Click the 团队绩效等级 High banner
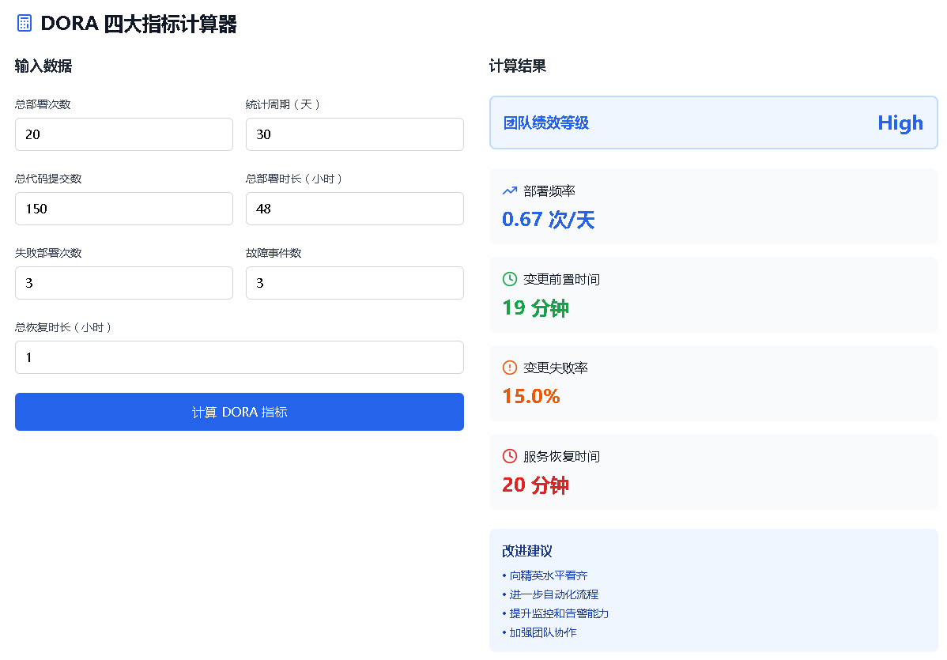Screen dimensions: 947x660 [x=713, y=123]
